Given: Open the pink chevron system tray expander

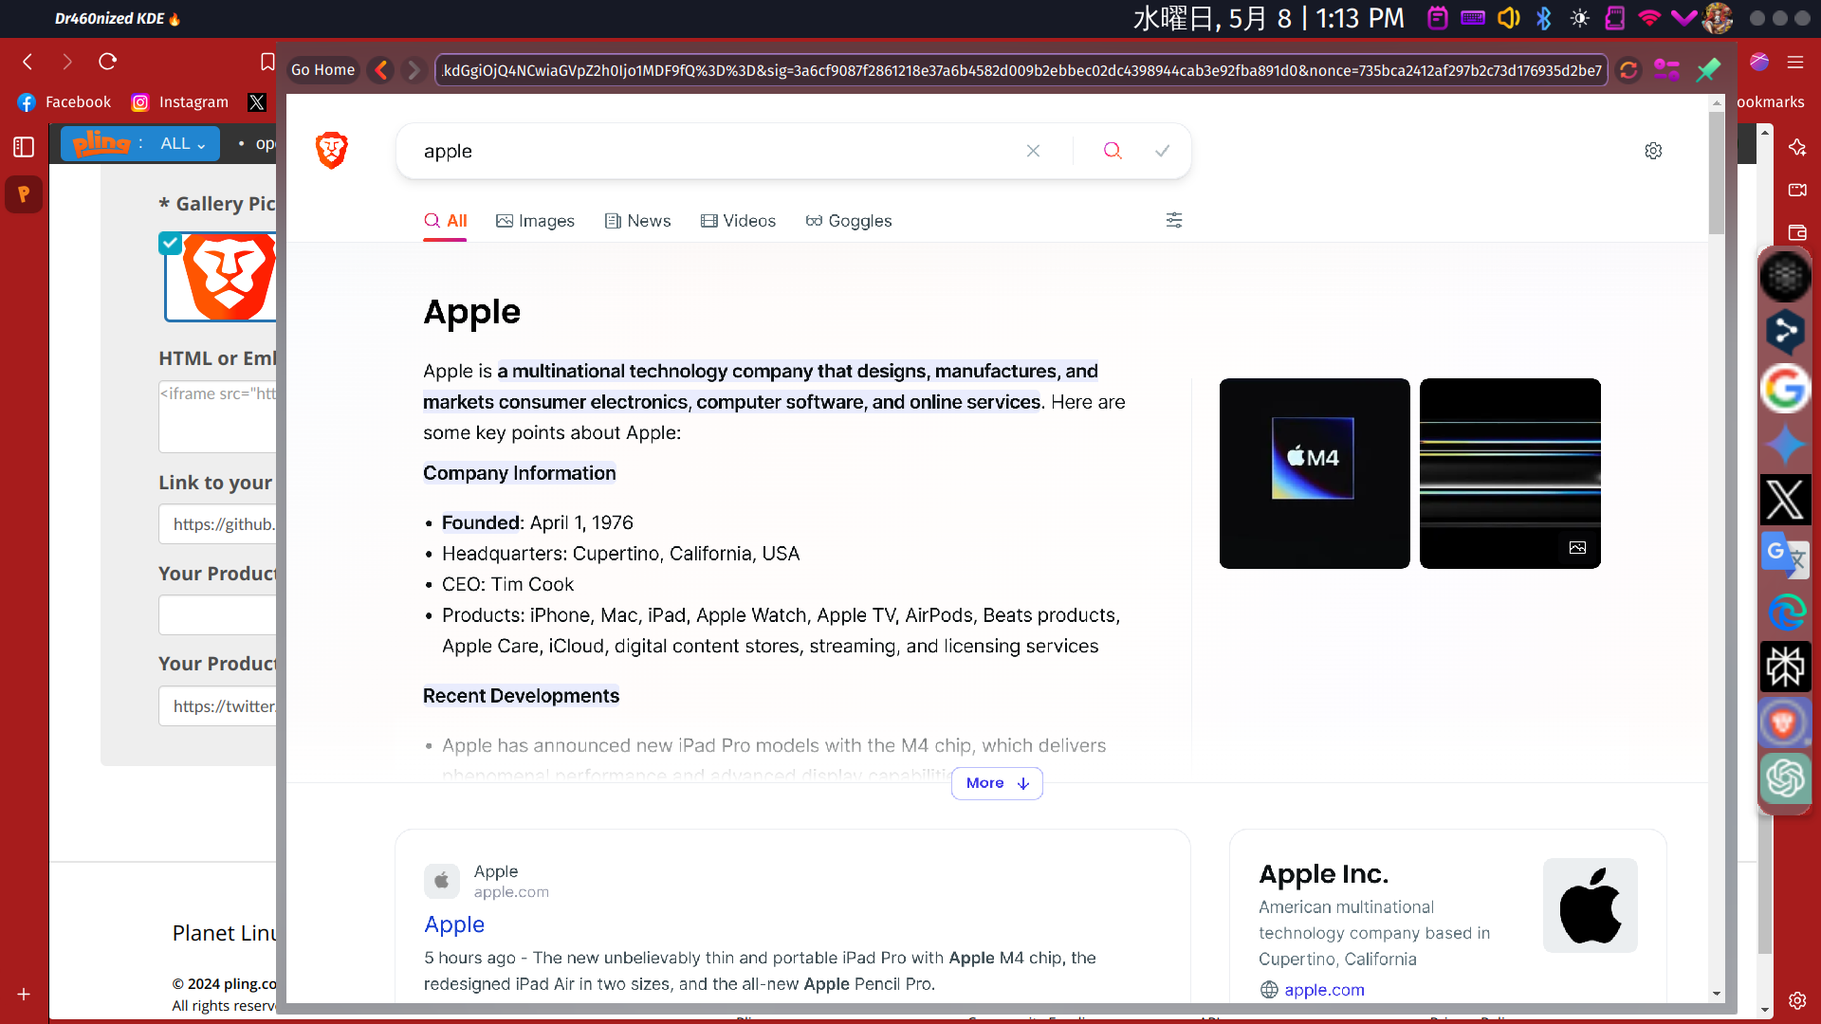Looking at the screenshot, I should tap(1683, 18).
